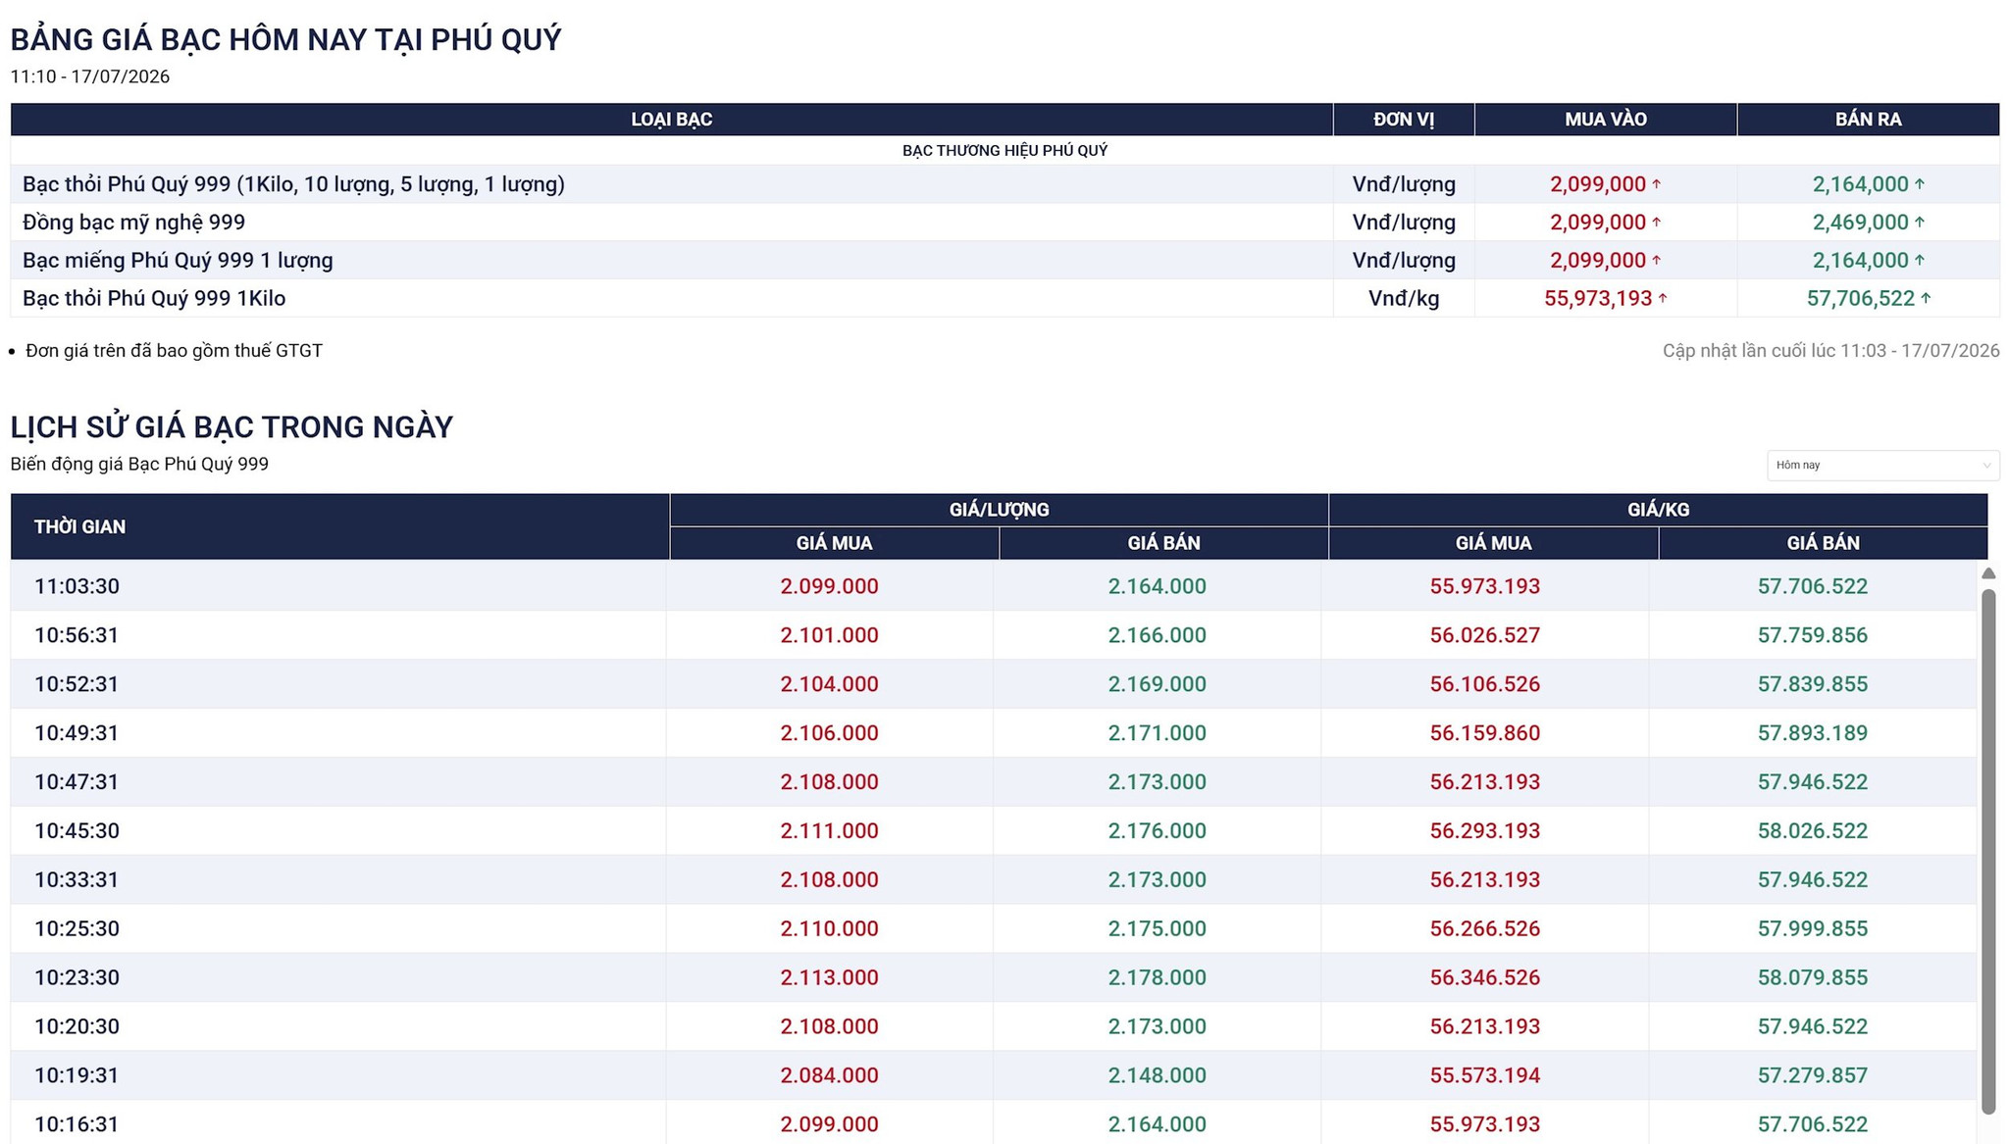This screenshot has height=1144, width=2009.
Task: Click the GIÁ/KG header group
Action: click(1658, 510)
